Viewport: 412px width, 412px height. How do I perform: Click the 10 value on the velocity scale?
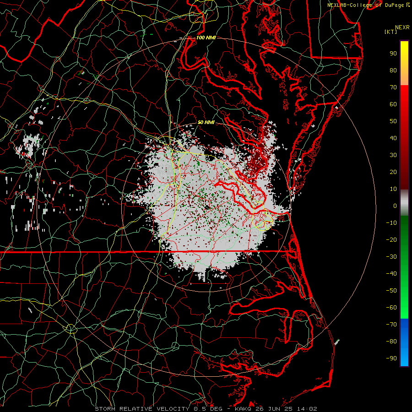pyautogui.click(x=393, y=189)
